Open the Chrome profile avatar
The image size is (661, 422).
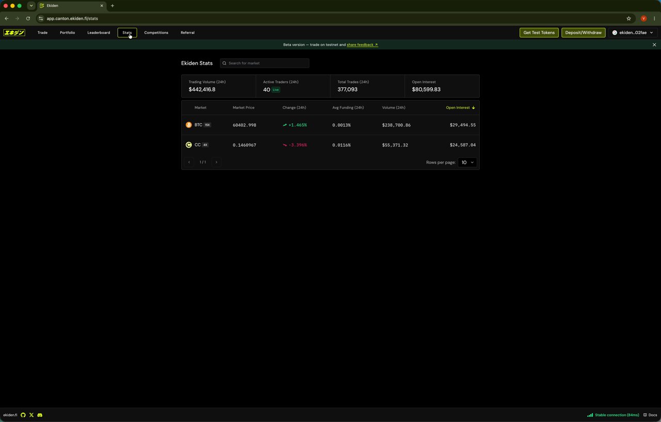(643, 19)
